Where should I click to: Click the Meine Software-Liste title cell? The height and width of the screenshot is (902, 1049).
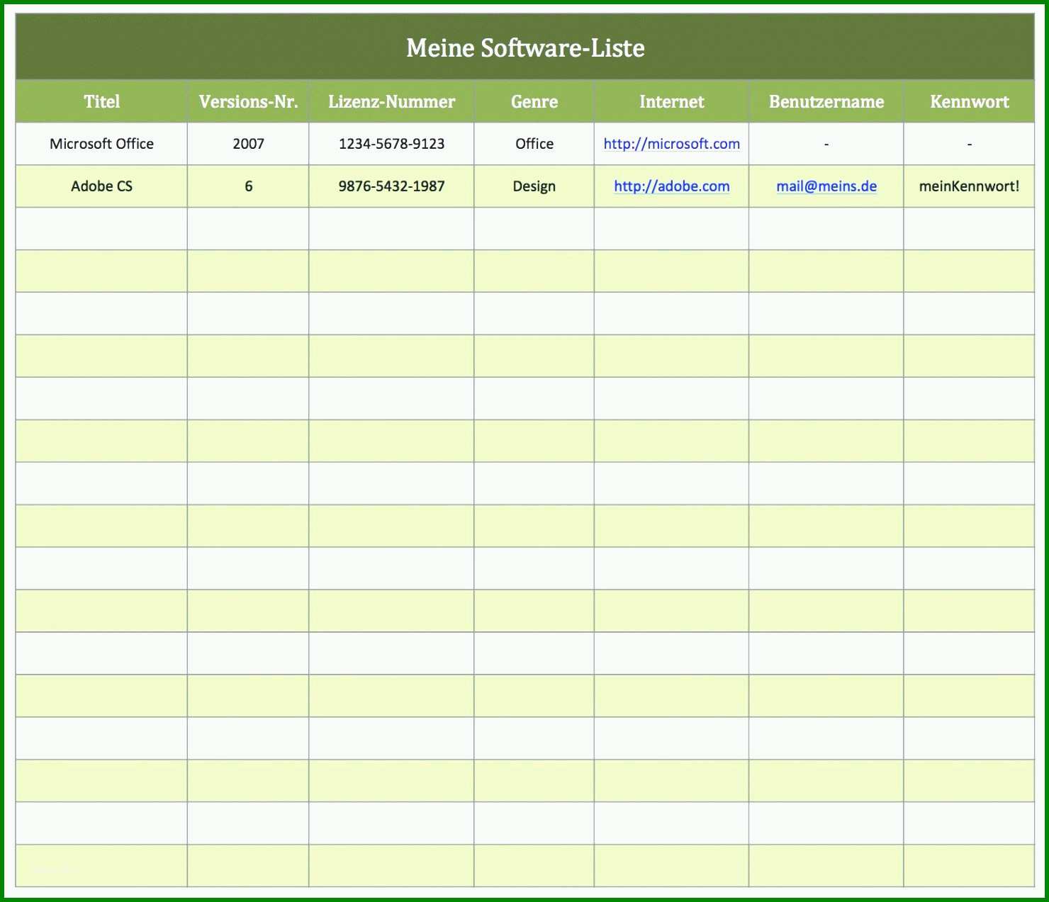pyautogui.click(x=524, y=47)
